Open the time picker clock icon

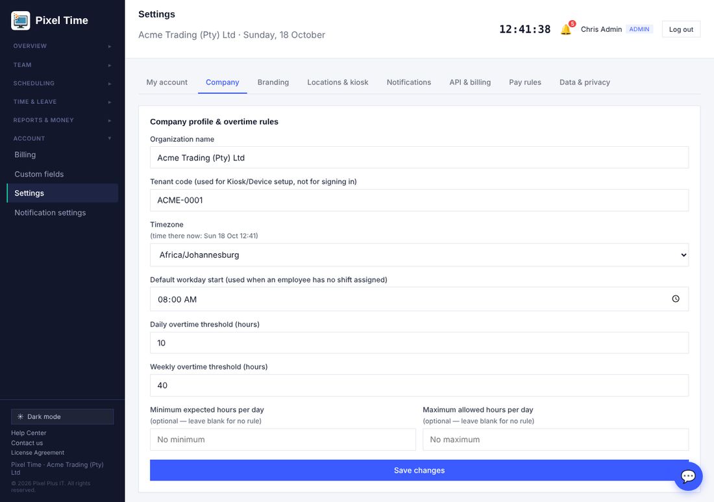click(676, 299)
